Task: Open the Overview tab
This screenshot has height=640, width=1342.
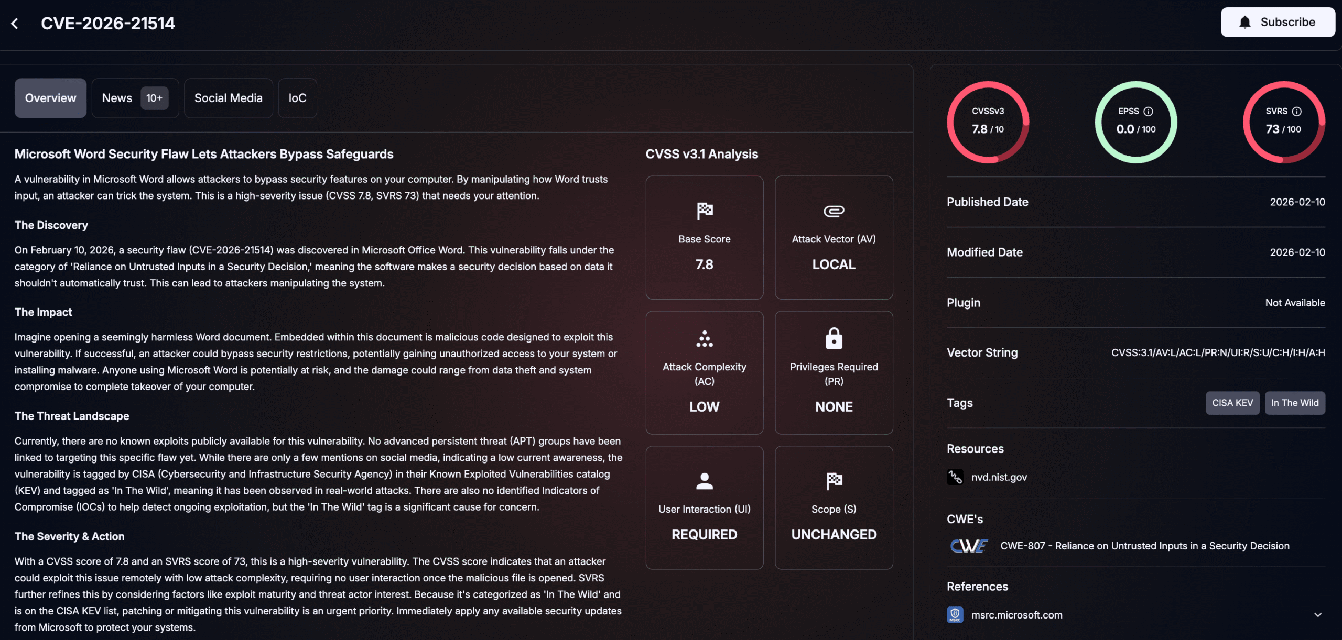Action: (x=50, y=98)
